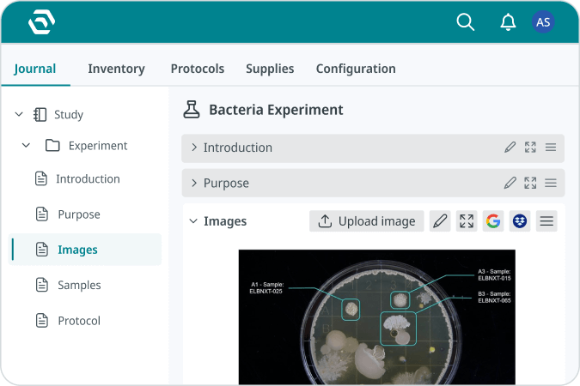This screenshot has height=386, width=580.
Task: Click the eLabNext logo icon
Action: (x=42, y=21)
